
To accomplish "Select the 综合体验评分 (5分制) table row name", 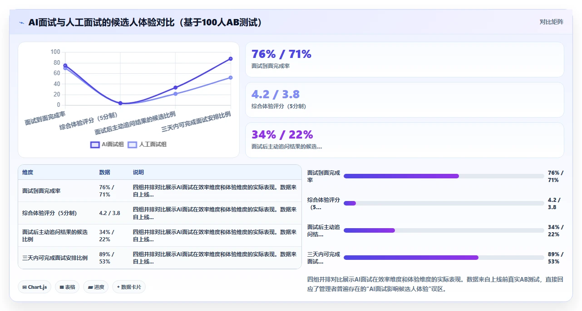I will (x=49, y=213).
